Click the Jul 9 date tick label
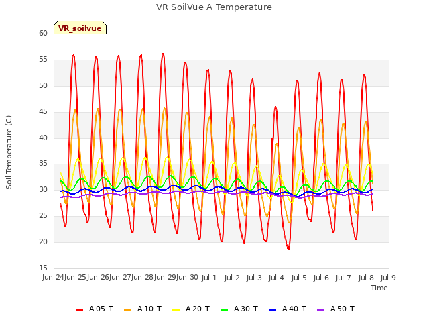Viewport: 429px width, 322px height. click(388, 278)
